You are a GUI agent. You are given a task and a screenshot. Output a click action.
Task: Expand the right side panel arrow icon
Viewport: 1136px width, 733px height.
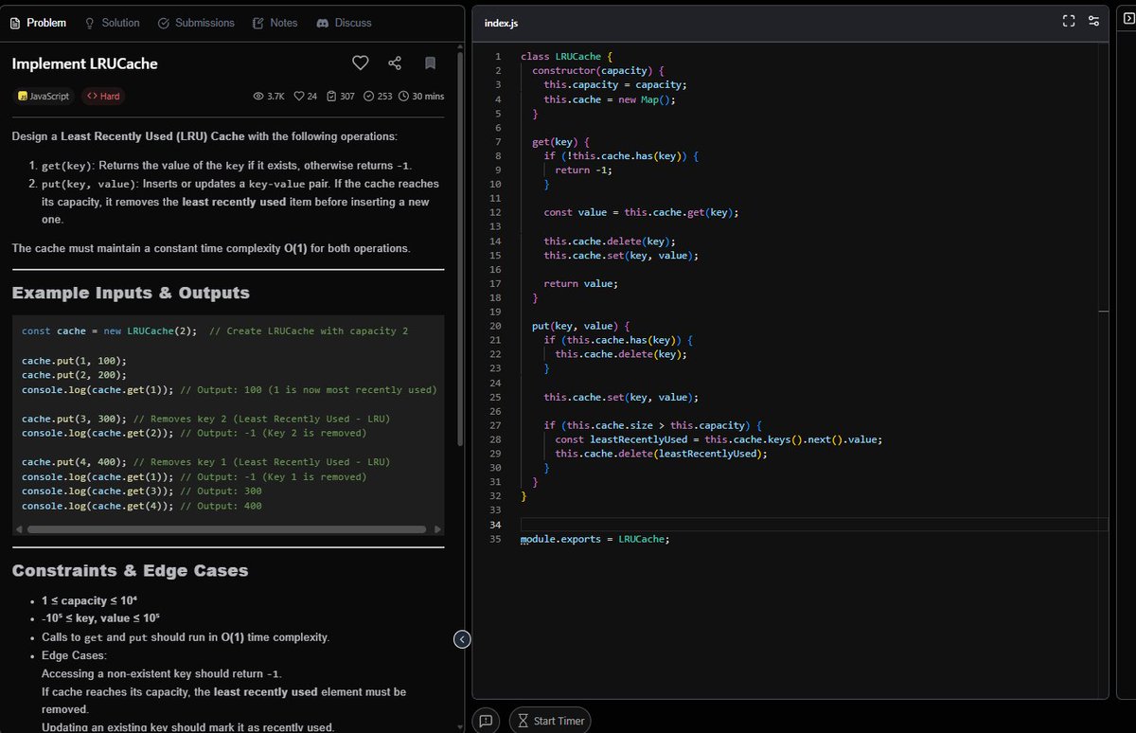pyautogui.click(x=1128, y=19)
